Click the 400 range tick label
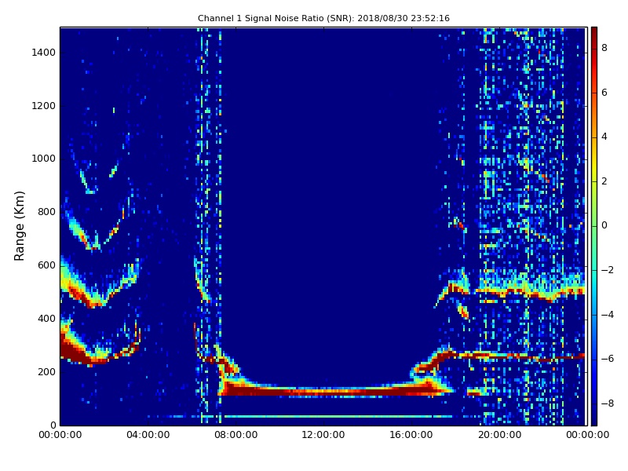 pyautogui.click(x=46, y=319)
